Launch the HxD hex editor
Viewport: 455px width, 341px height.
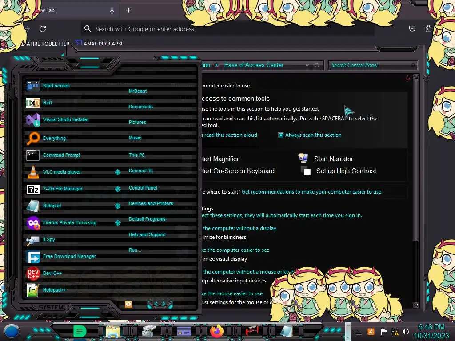tap(39, 103)
